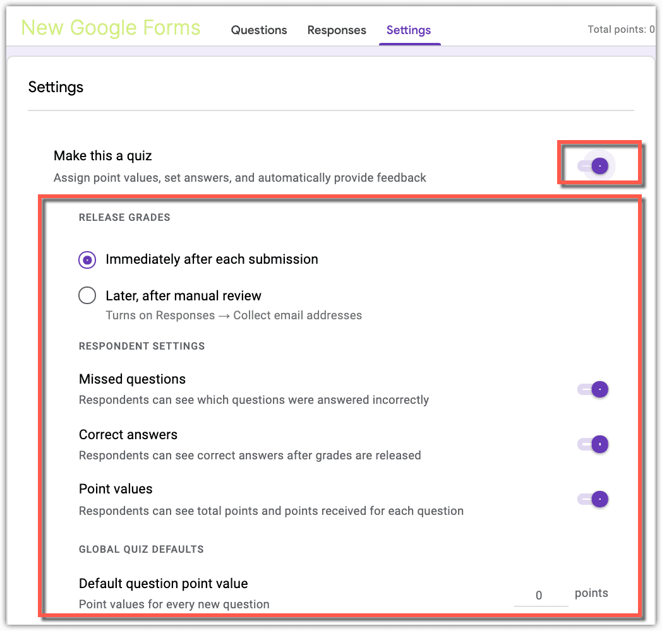Select the Settings tab
Screen dimensions: 662x631
[x=409, y=30]
